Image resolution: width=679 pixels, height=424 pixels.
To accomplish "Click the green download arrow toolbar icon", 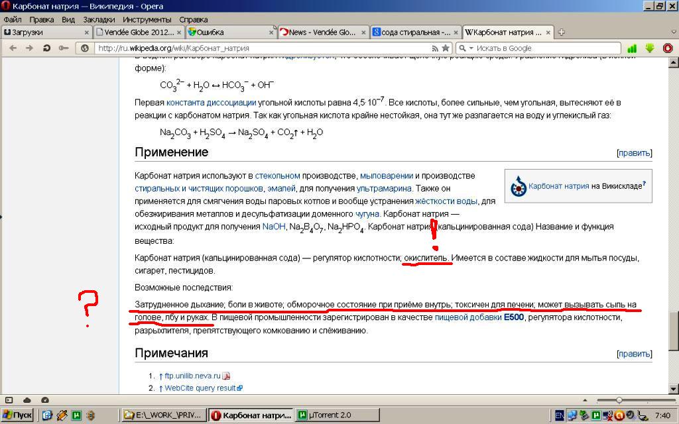I will [x=650, y=48].
